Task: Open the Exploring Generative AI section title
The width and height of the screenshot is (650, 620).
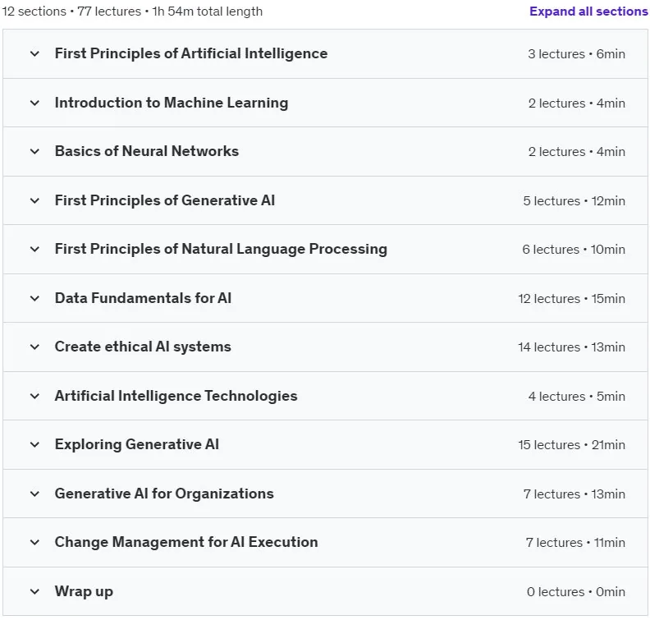Action: 137,444
